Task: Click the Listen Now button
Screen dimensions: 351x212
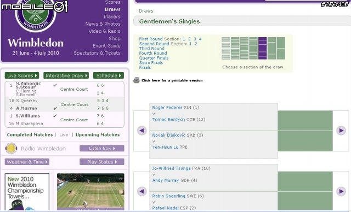Action: point(102,148)
